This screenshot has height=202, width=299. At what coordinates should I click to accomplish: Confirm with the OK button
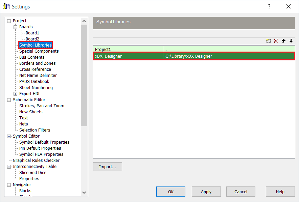[x=171, y=192]
